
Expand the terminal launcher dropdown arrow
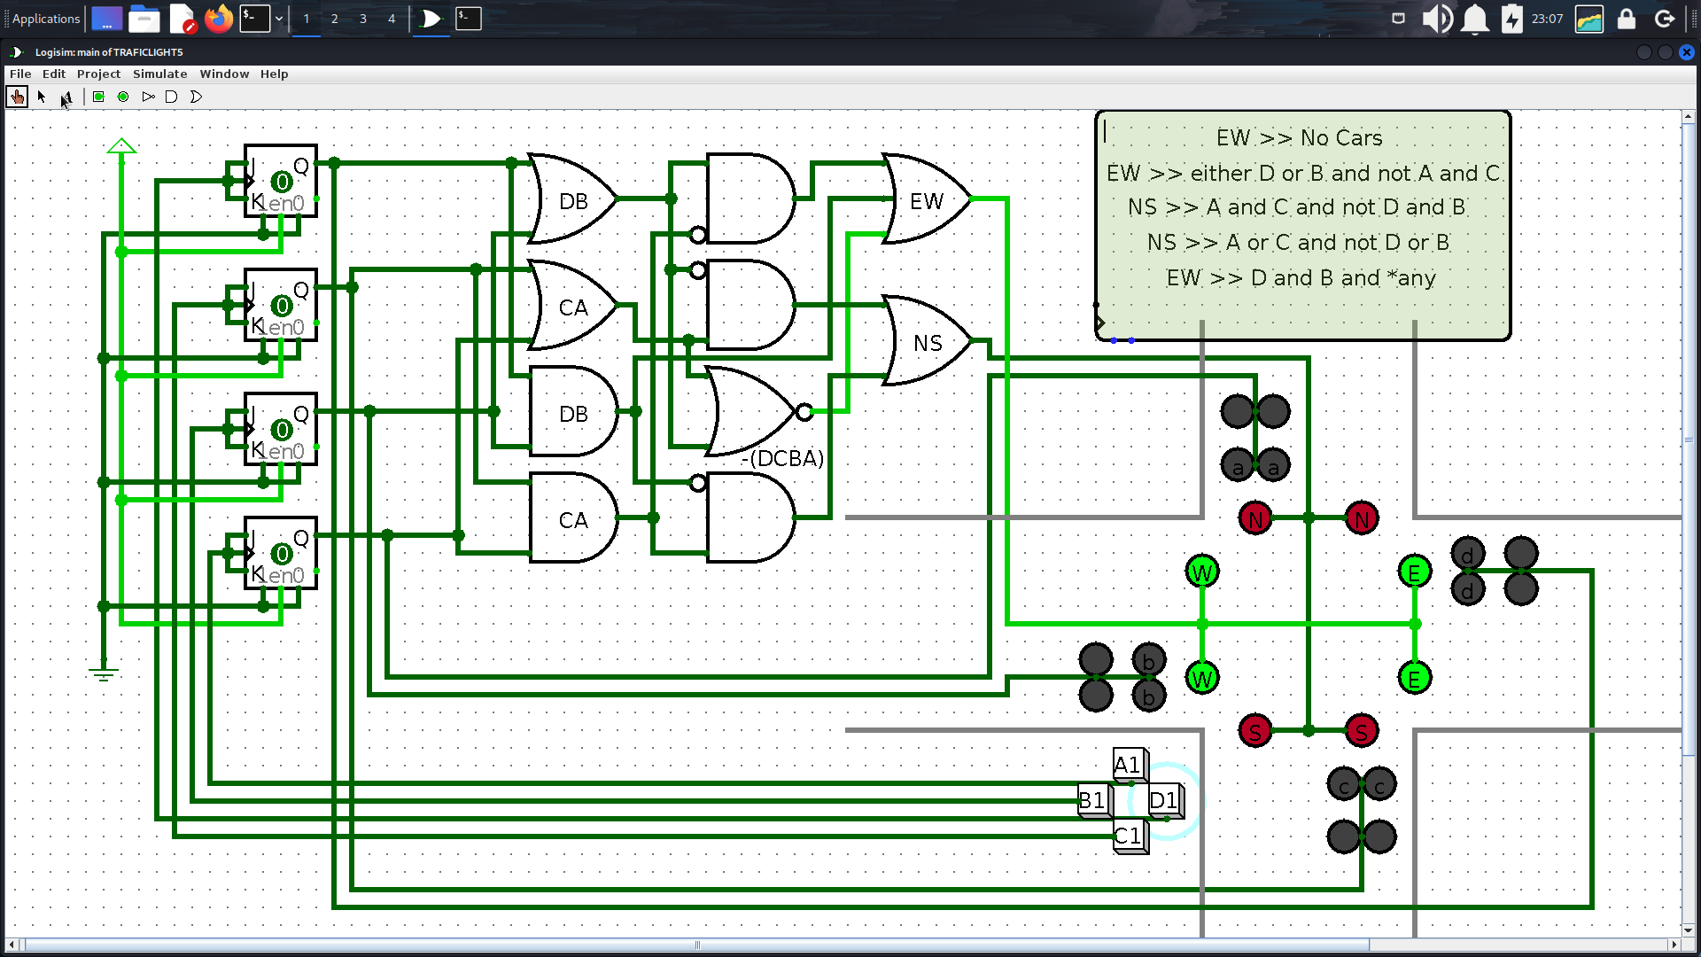(278, 19)
